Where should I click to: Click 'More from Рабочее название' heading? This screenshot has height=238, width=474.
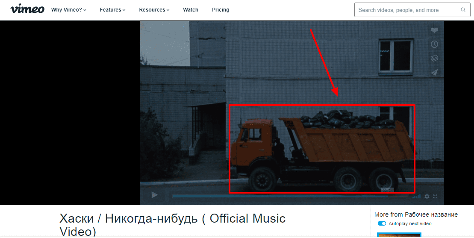[x=416, y=214]
